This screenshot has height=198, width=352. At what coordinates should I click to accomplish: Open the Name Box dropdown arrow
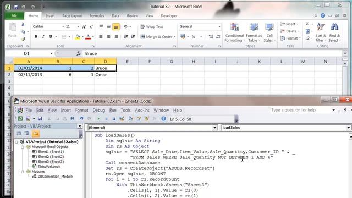pyautogui.click(x=51, y=53)
